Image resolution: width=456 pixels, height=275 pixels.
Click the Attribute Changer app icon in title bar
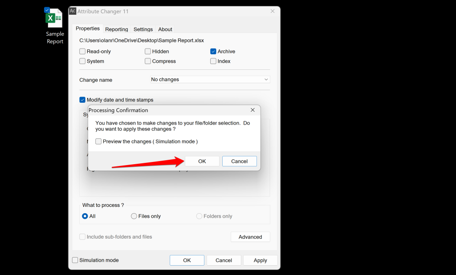pos(73,11)
